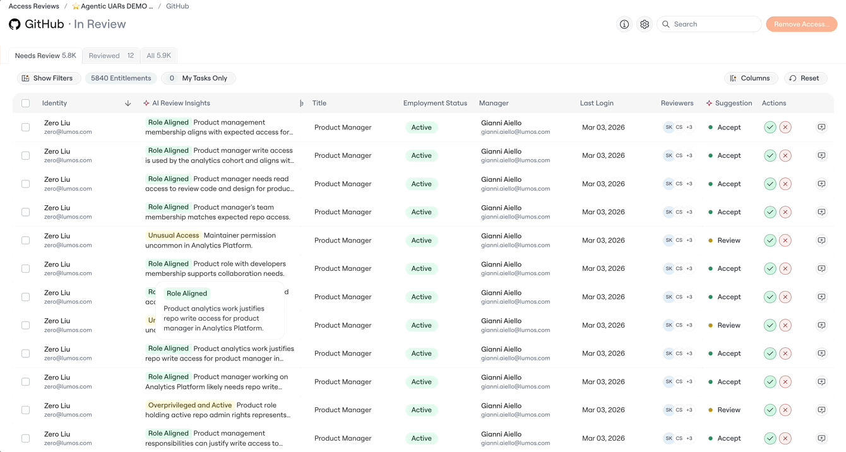846x452 pixels.
Task: Check the 'Overprivileged and Active' row checkbox
Action: 25,410
